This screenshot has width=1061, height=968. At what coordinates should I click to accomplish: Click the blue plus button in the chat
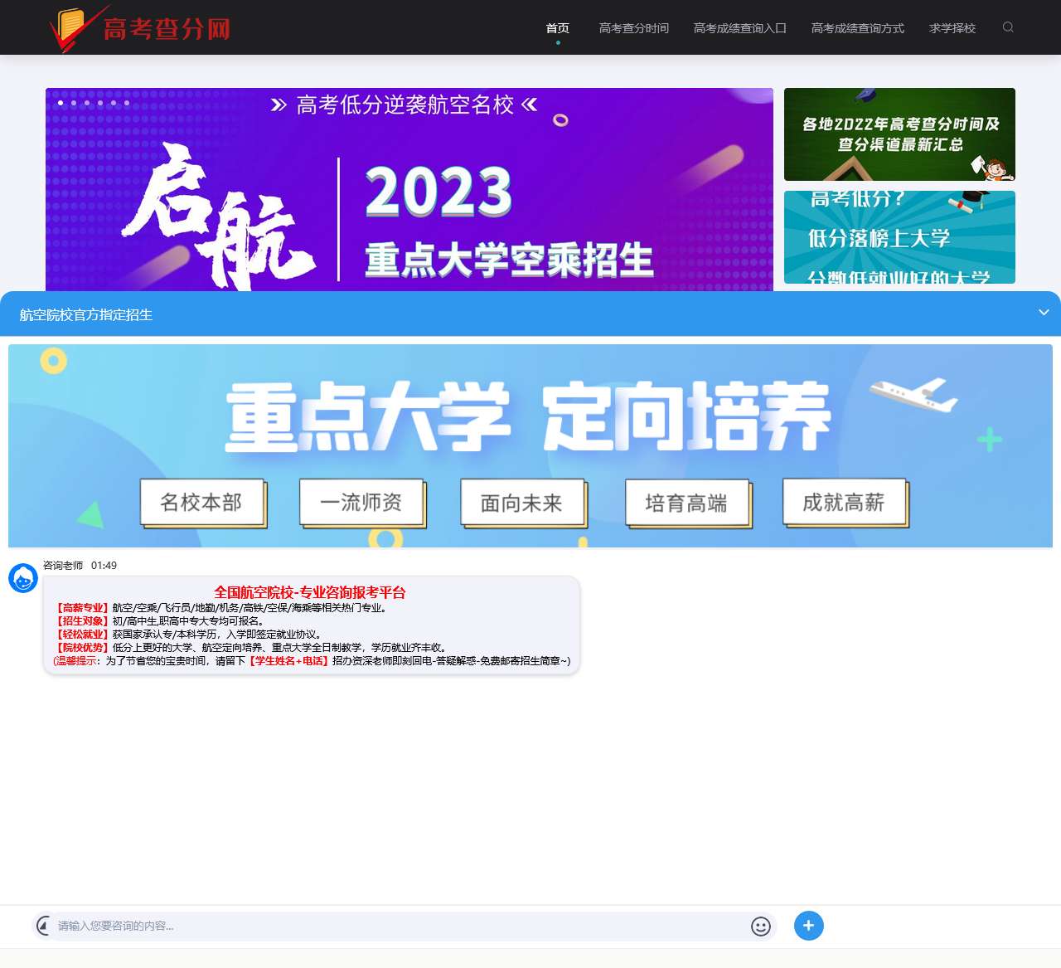point(808,926)
